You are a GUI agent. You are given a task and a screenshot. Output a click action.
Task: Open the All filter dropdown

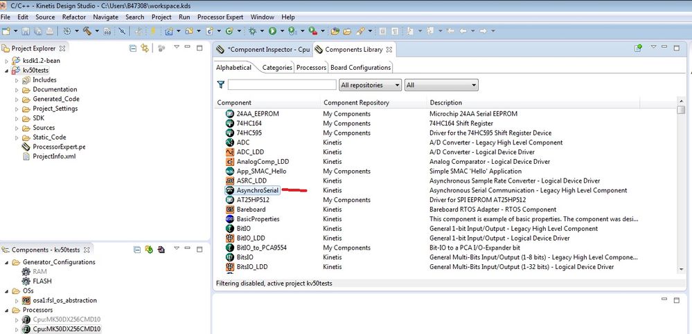click(441, 85)
